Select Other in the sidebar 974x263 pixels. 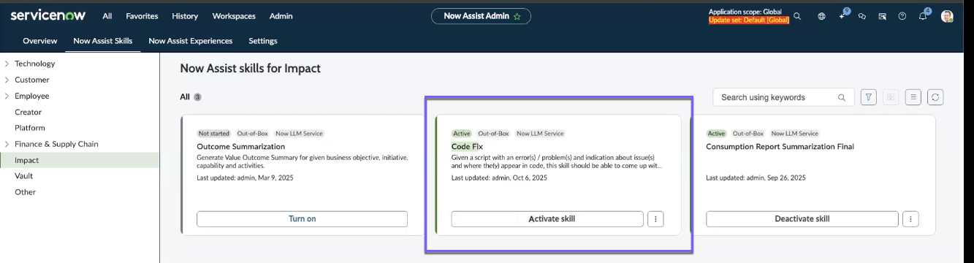pos(26,192)
